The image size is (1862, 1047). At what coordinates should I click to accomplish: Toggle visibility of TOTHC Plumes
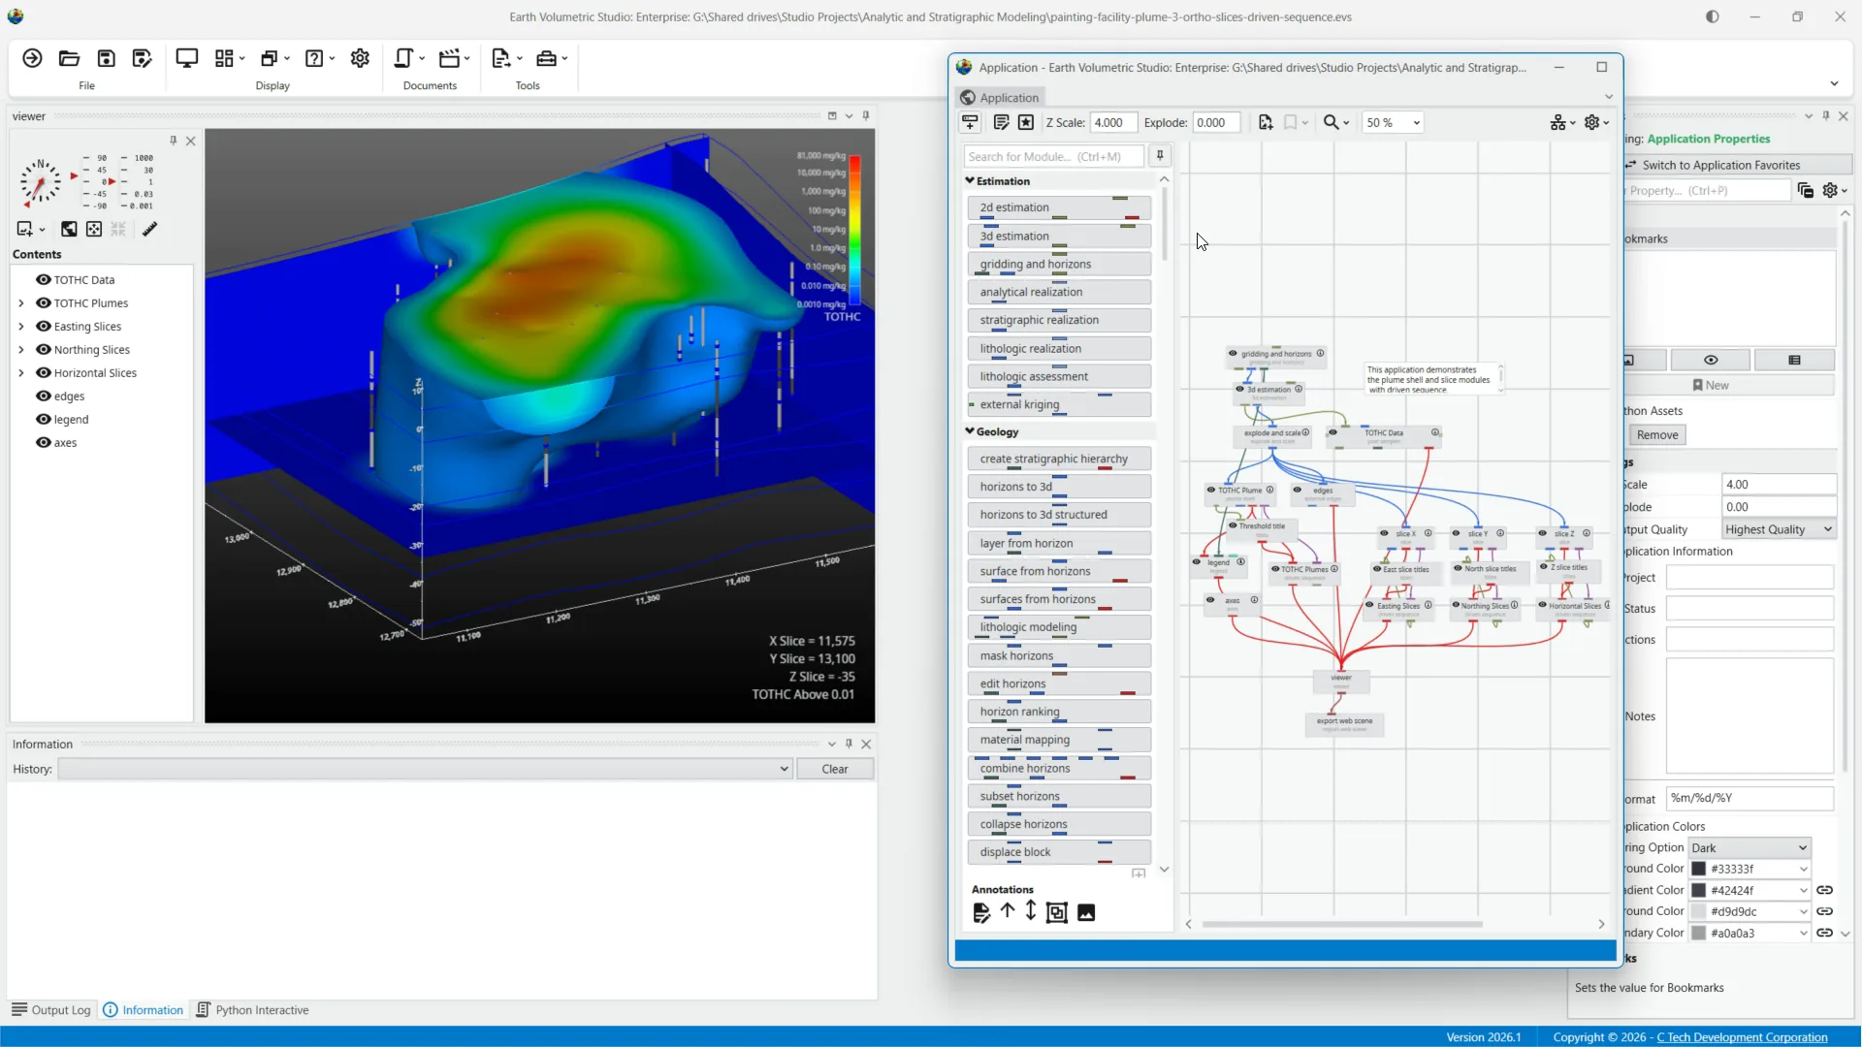pyautogui.click(x=44, y=302)
